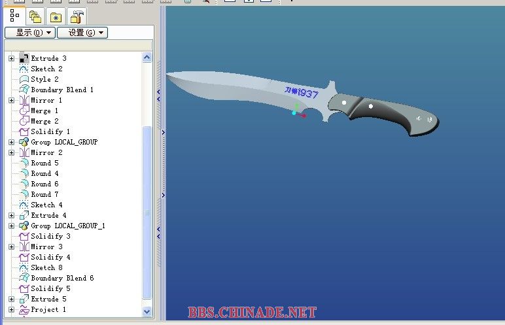Click the Mirror 1 icon
The height and width of the screenshot is (325, 505).
(24, 100)
